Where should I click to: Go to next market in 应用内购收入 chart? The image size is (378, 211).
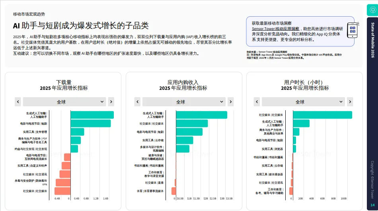[x=230, y=102]
